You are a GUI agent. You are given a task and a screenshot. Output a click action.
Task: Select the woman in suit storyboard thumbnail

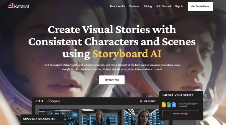coord(101,117)
